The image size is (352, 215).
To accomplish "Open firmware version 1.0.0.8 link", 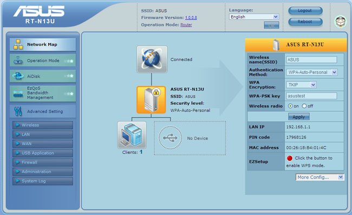I will coord(191,17).
